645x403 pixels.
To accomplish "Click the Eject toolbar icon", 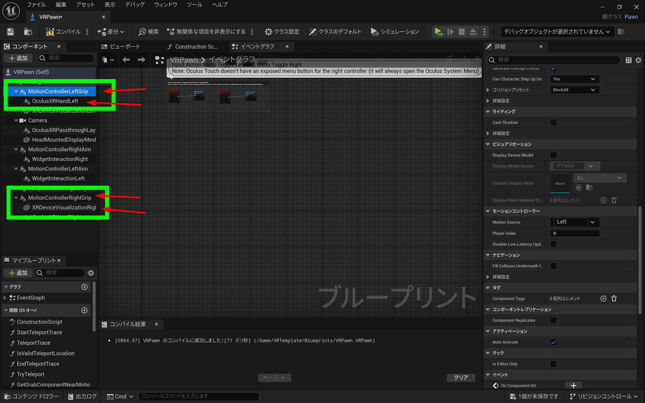I will 473,32.
